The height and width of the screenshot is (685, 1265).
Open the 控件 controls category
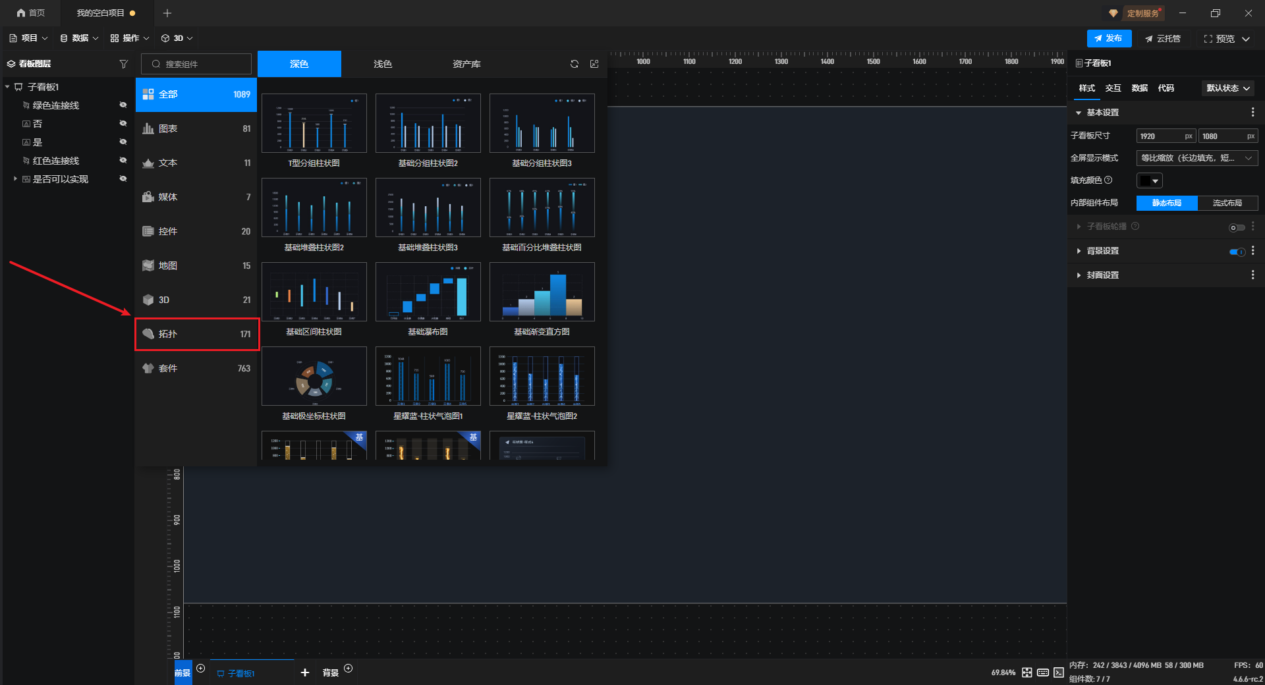click(x=196, y=231)
